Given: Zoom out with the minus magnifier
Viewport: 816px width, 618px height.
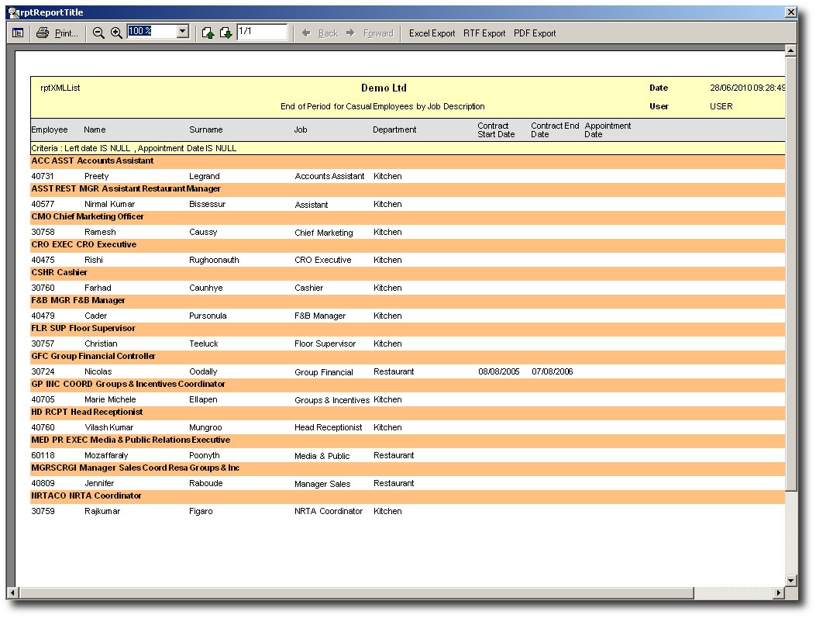Looking at the screenshot, I should [98, 33].
